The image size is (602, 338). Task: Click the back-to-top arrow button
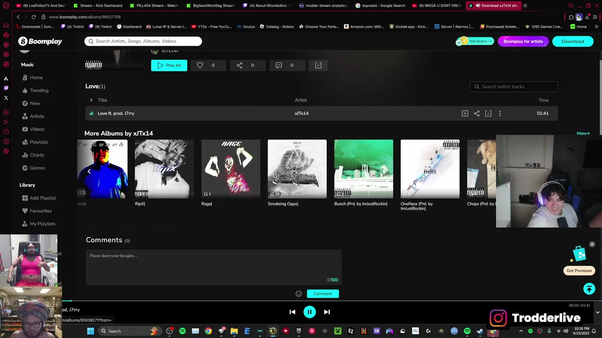(x=589, y=289)
